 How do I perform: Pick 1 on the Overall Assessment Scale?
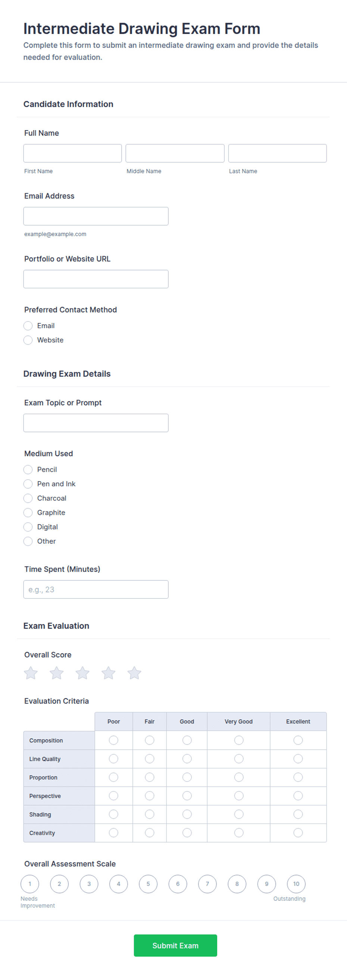coord(30,884)
